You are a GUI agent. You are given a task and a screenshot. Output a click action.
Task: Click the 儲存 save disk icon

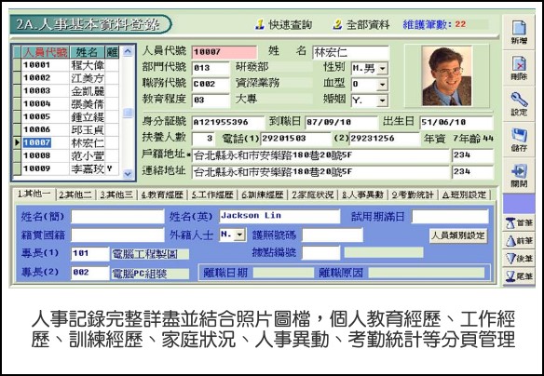coord(519,140)
